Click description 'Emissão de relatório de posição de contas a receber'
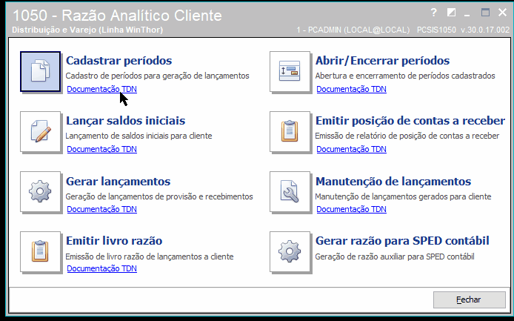 coord(407,136)
